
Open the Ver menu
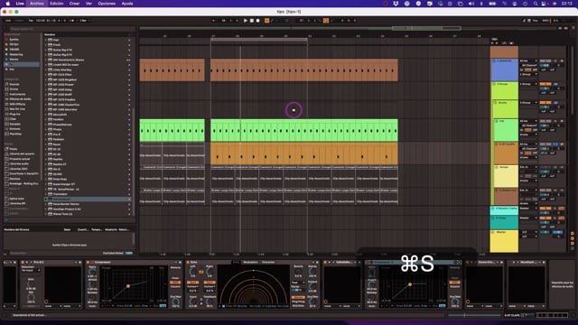(x=89, y=4)
